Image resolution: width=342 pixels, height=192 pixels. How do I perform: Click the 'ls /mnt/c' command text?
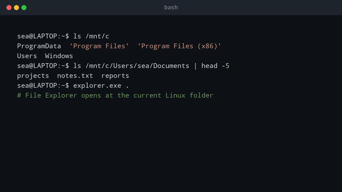click(91, 36)
